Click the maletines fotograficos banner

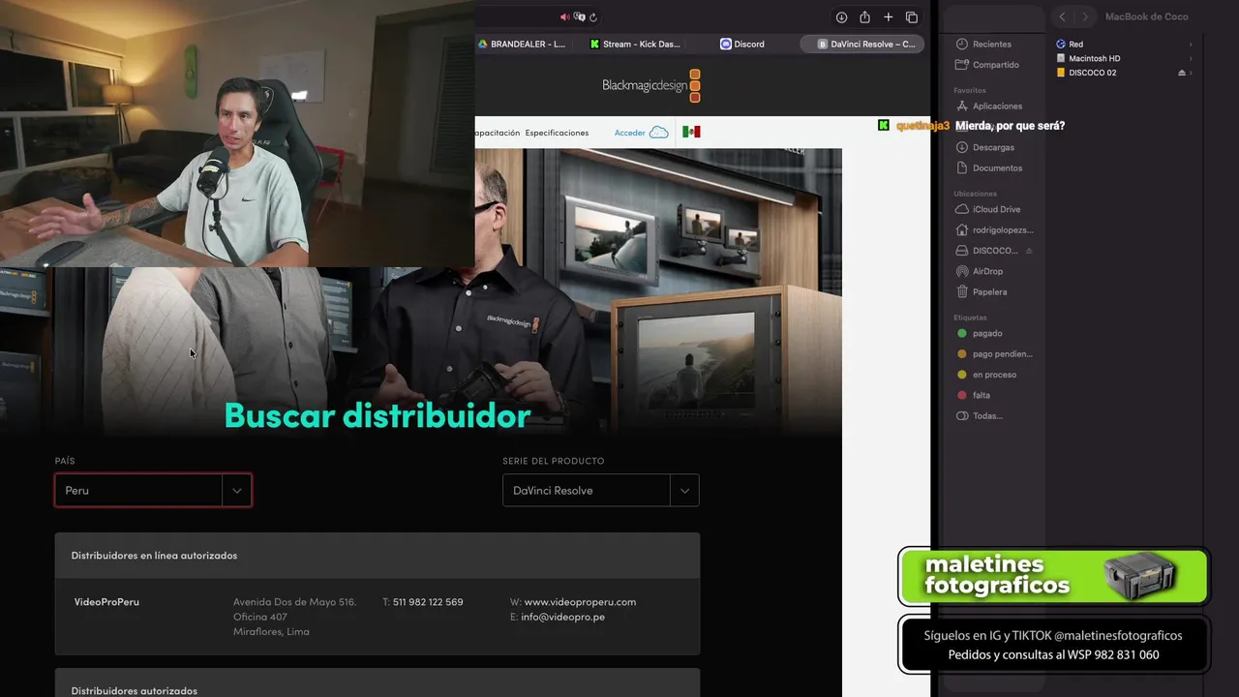(1054, 577)
